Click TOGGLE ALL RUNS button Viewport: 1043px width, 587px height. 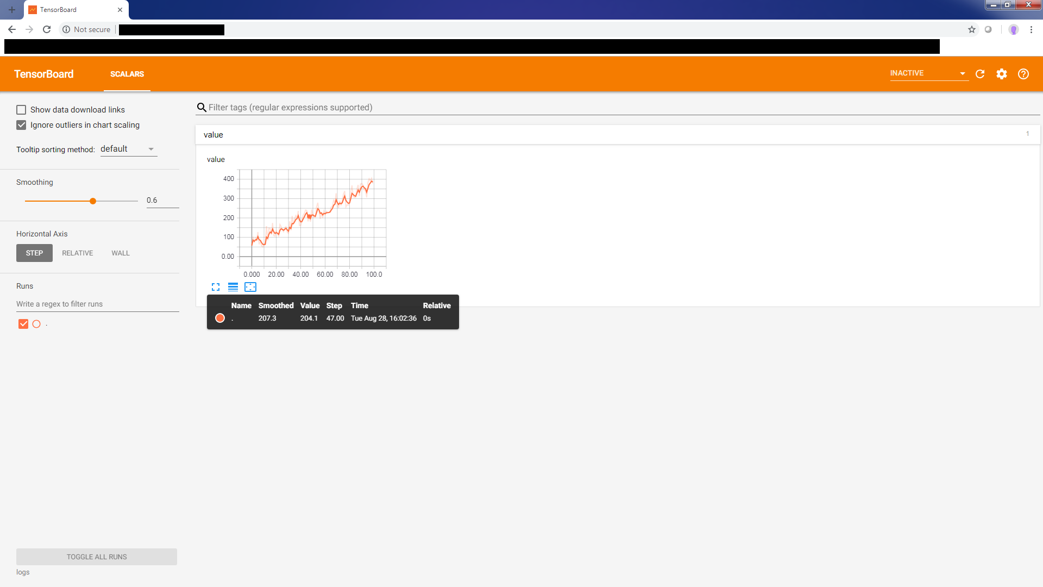(x=97, y=557)
